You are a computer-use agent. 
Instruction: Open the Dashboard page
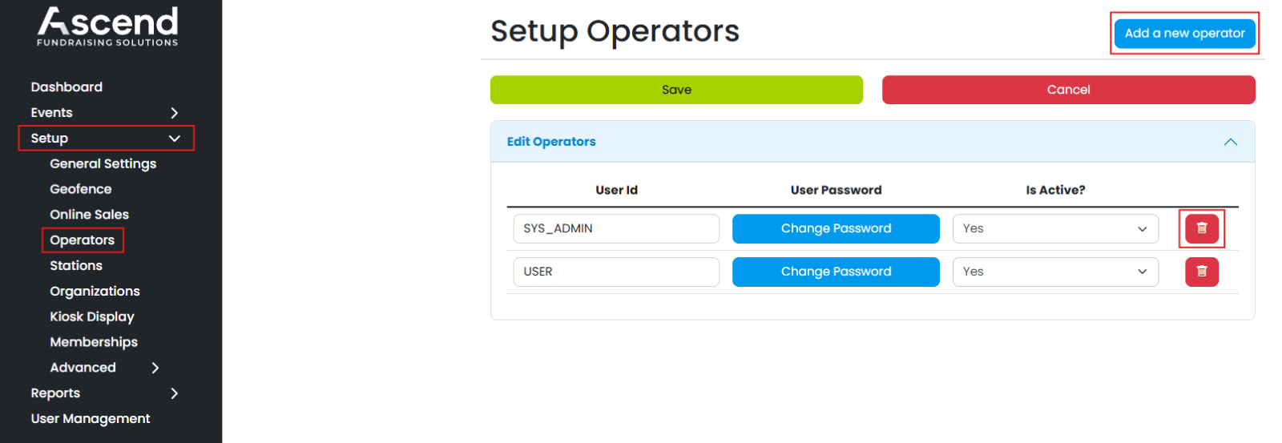pos(67,87)
